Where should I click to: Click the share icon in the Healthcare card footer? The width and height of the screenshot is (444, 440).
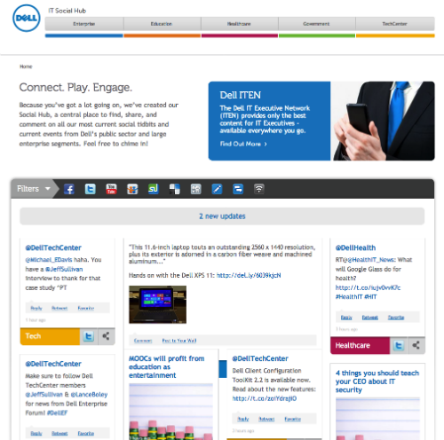click(416, 345)
